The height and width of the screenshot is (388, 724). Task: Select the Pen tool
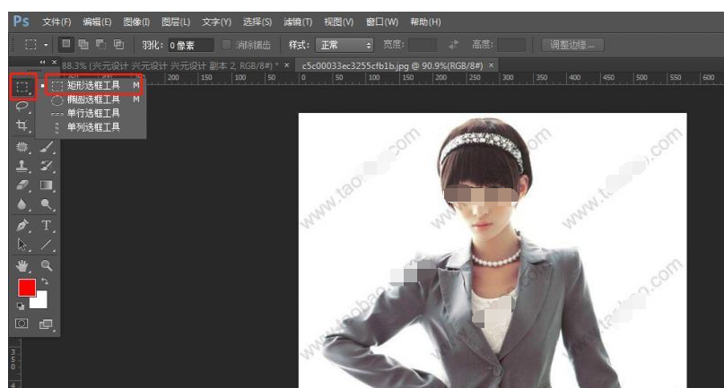22,225
